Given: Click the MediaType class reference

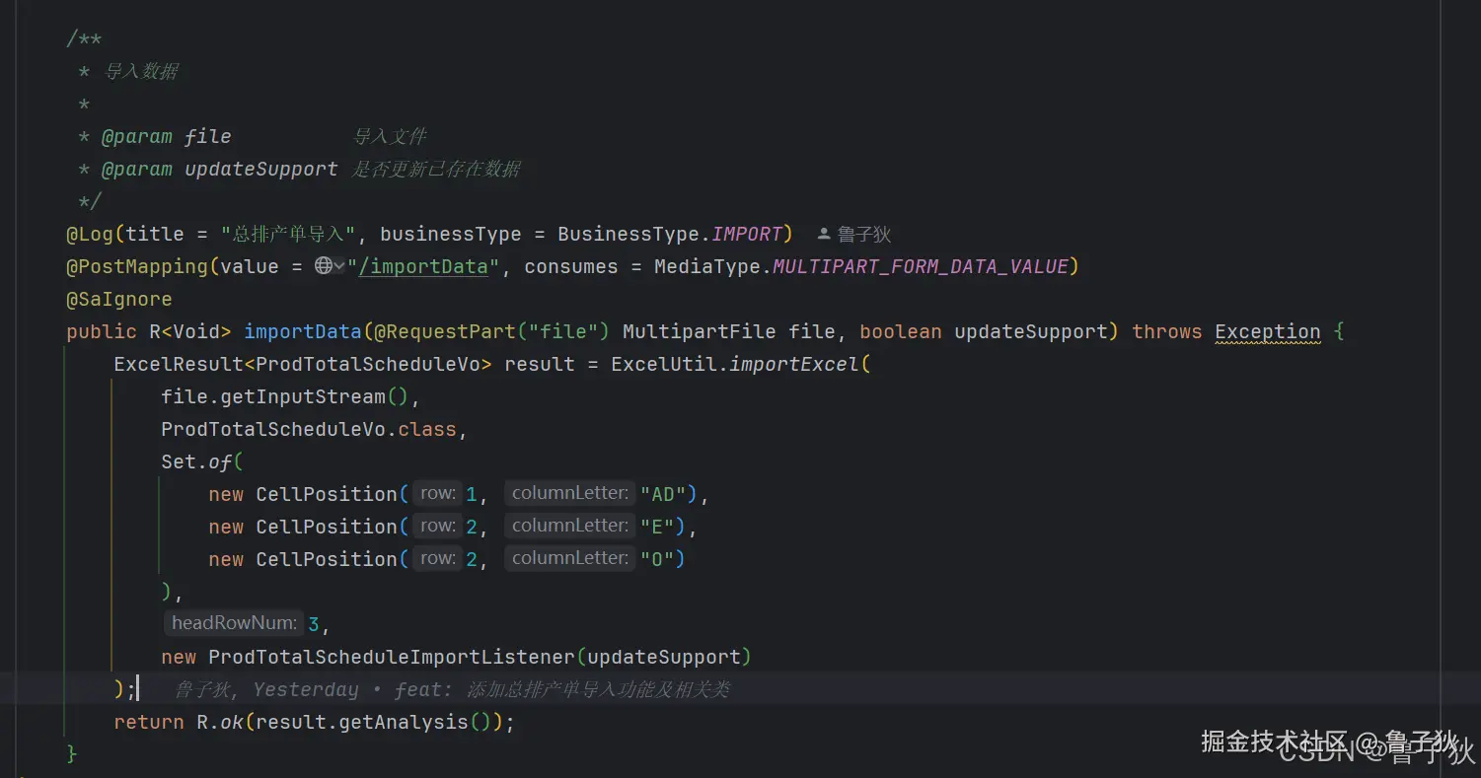Looking at the screenshot, I should pos(707,266).
